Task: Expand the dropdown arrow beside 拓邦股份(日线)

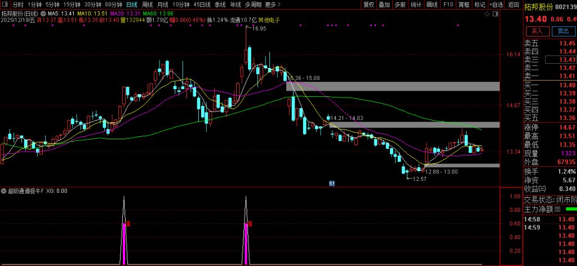Action: click(44, 12)
